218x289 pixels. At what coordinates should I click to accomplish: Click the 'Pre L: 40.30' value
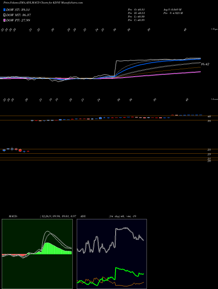coord(136,17)
